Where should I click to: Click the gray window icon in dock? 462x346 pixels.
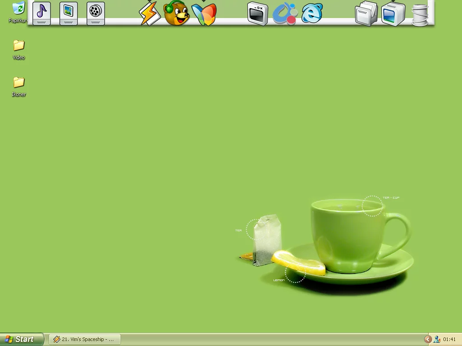pos(258,14)
